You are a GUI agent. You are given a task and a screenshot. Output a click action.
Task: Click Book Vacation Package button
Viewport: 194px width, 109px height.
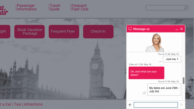coord(29,32)
